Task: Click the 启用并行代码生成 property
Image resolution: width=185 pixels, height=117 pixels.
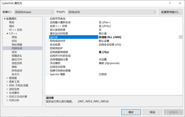Action: tap(60, 56)
